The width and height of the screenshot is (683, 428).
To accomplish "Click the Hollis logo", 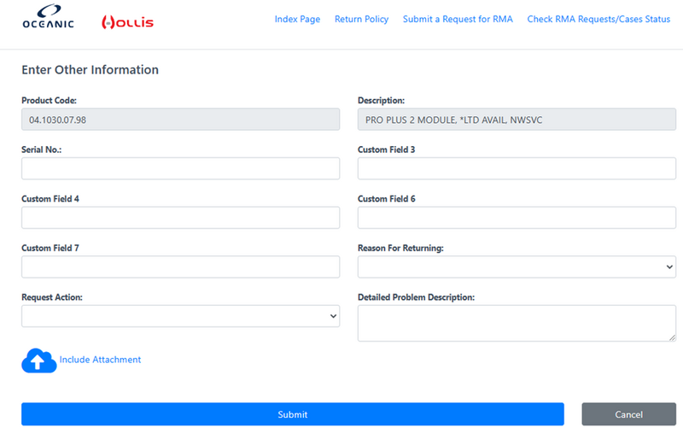I will 127,21.
